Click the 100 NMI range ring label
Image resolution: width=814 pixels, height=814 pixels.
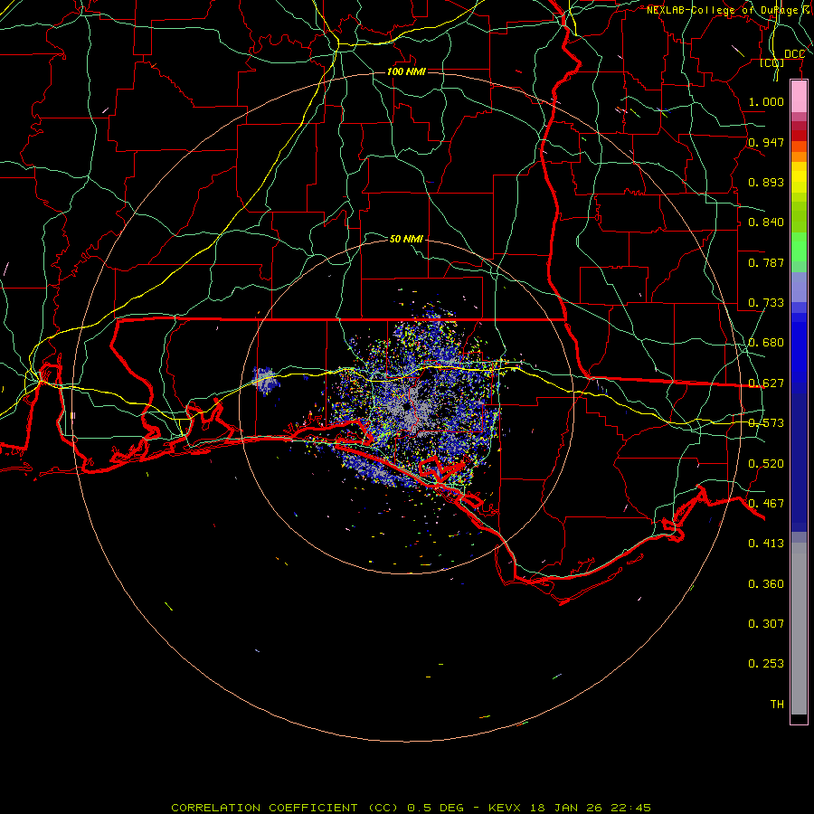tap(406, 71)
